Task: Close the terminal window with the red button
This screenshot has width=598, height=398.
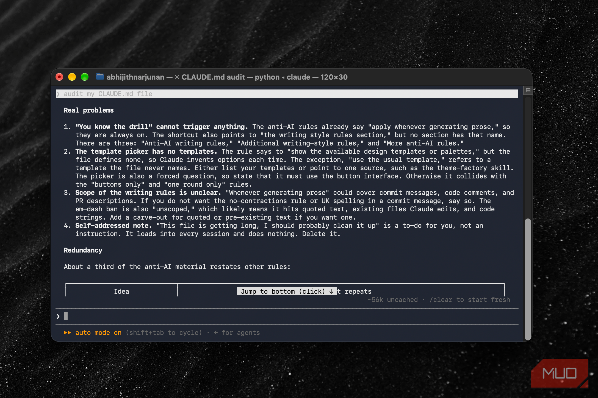Action: [59, 77]
